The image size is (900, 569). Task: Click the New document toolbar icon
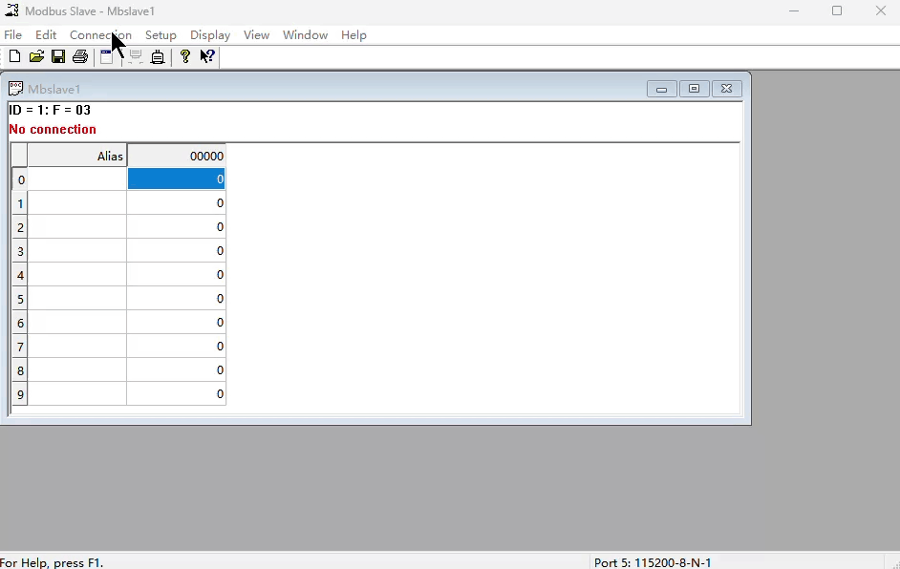[x=14, y=57]
